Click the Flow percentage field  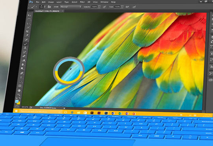click(118, 7)
